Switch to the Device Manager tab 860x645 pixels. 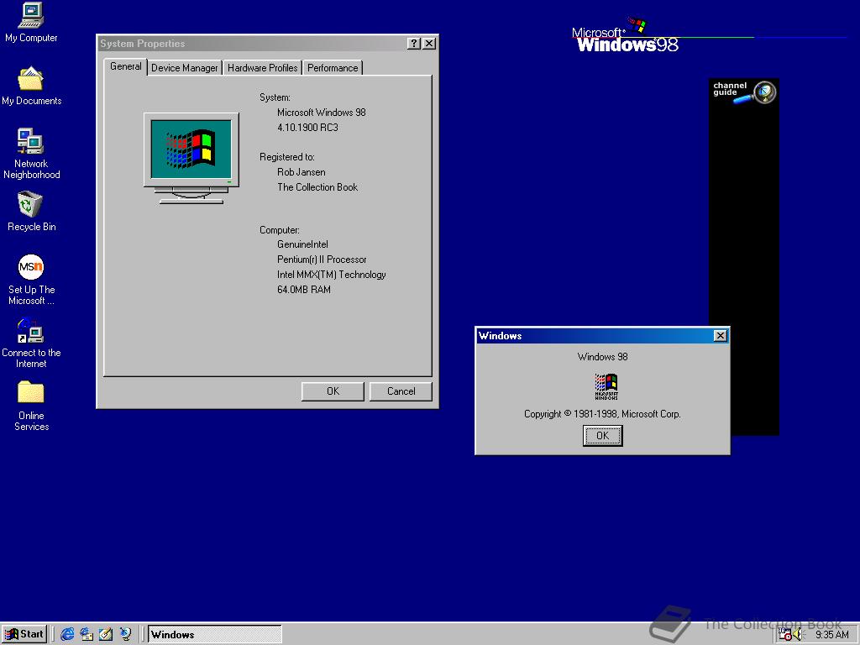click(184, 68)
